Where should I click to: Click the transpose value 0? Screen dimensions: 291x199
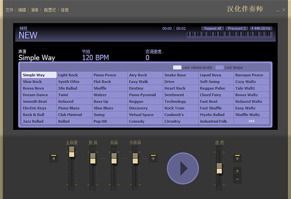pos(147,58)
